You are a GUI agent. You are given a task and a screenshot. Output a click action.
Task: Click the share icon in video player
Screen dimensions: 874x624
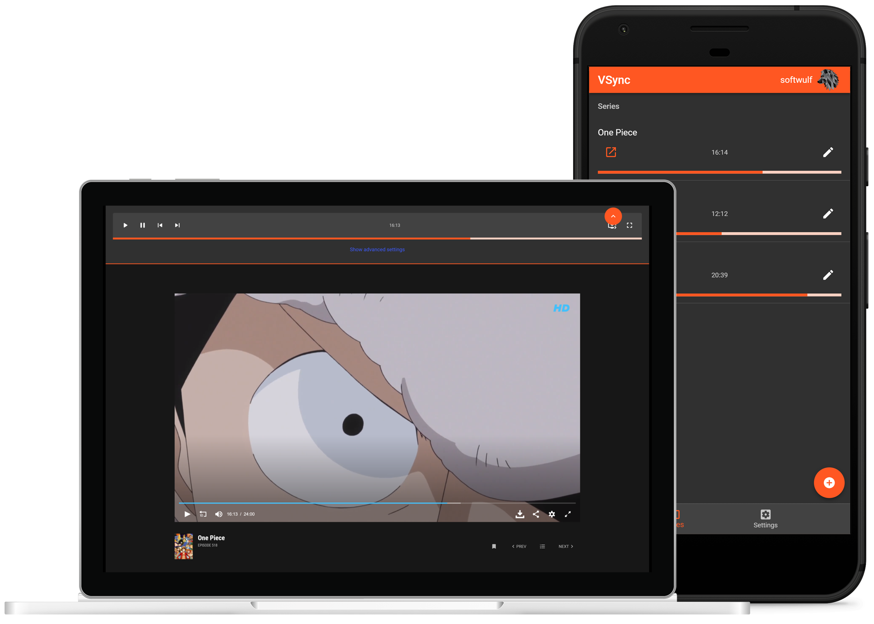point(536,514)
